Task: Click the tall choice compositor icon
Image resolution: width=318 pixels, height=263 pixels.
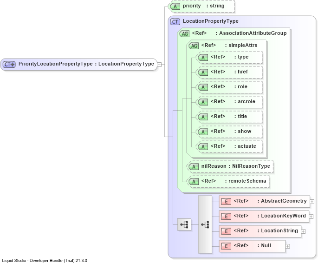Action: (x=205, y=224)
